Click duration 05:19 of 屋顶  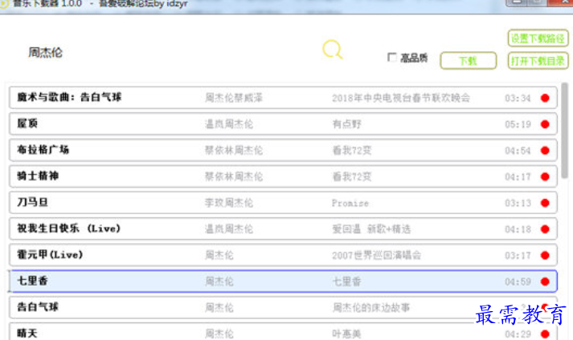point(518,124)
